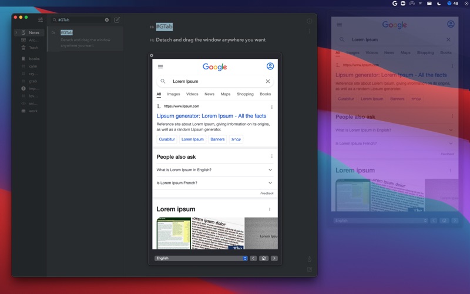Open the Arc... archive folder in the sidebar
Image resolution: width=470 pixels, height=294 pixels.
point(29,40)
